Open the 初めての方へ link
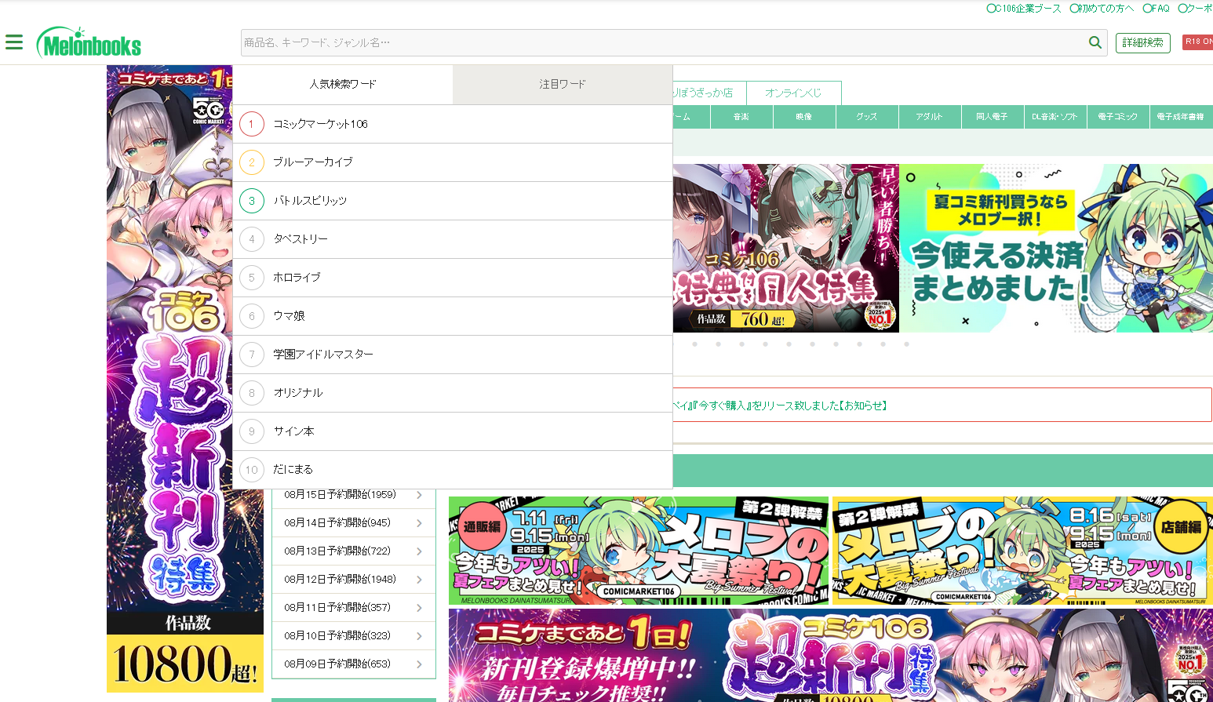Image resolution: width=1213 pixels, height=702 pixels. click(1102, 9)
